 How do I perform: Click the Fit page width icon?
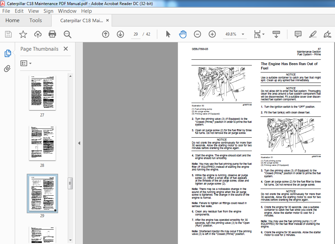[257, 34]
